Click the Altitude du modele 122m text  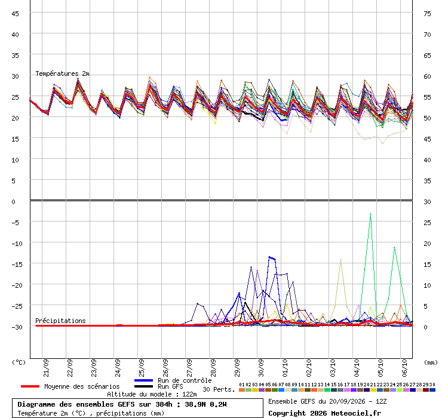(152, 394)
